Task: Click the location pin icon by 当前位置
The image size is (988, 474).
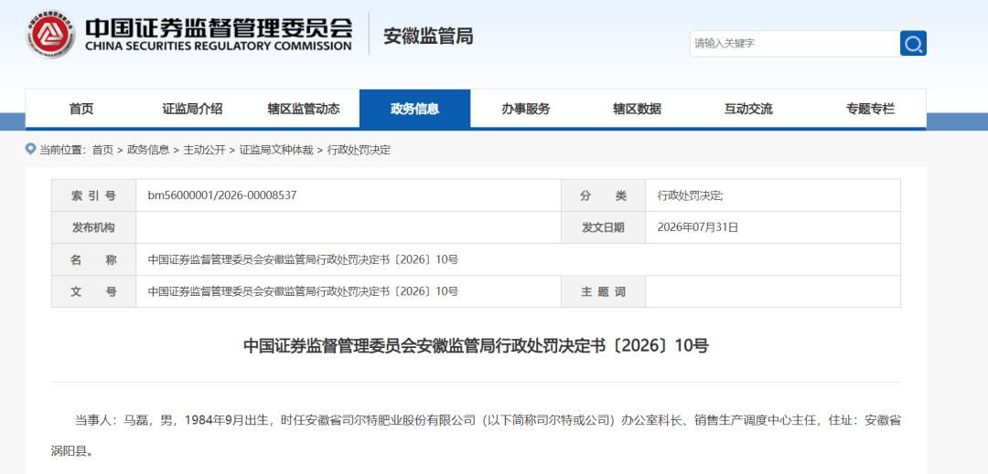Action: (x=30, y=149)
